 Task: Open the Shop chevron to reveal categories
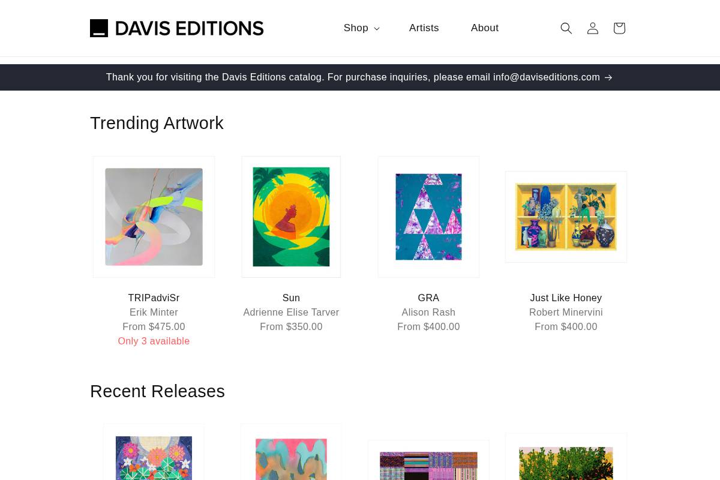tap(376, 28)
